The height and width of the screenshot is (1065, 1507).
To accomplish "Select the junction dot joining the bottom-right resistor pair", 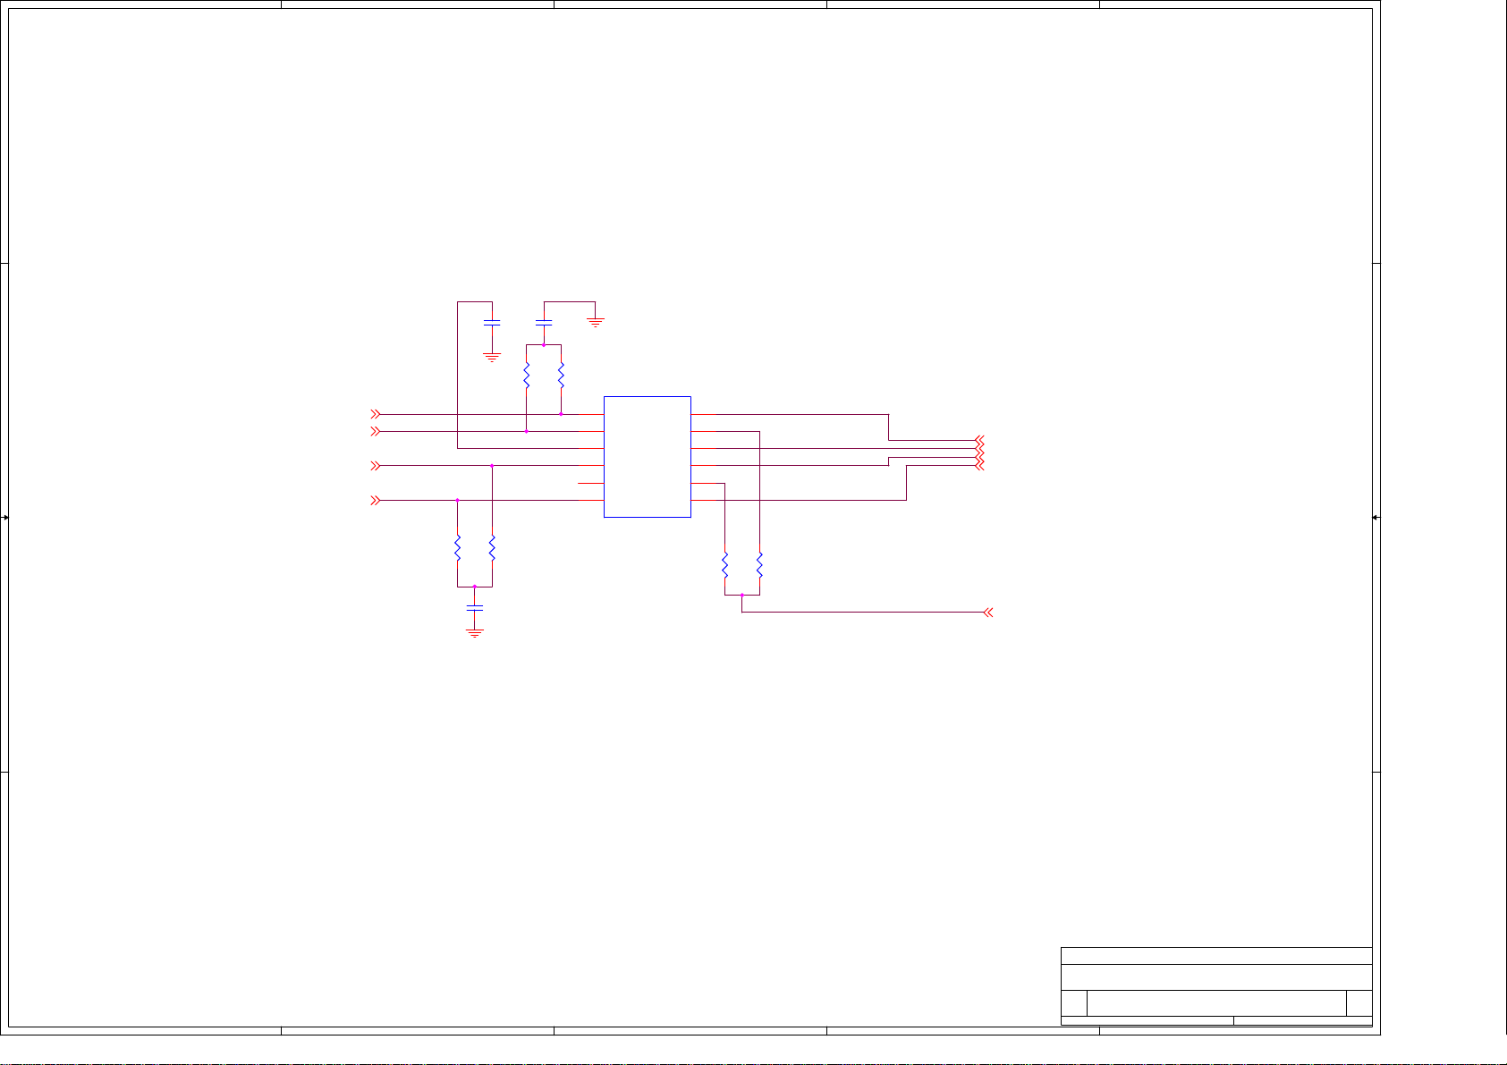I will point(741,595).
